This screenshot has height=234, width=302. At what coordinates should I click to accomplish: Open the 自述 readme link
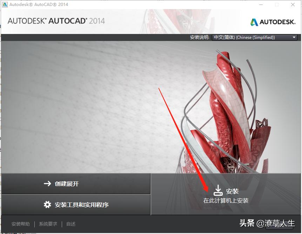point(71,224)
